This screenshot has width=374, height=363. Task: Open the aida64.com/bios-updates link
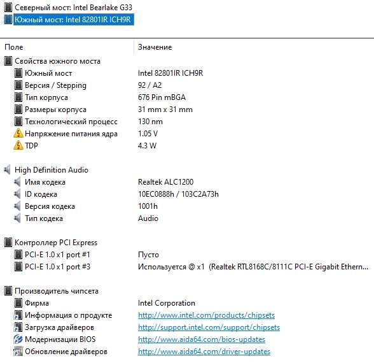pyautogui.click(x=202, y=339)
